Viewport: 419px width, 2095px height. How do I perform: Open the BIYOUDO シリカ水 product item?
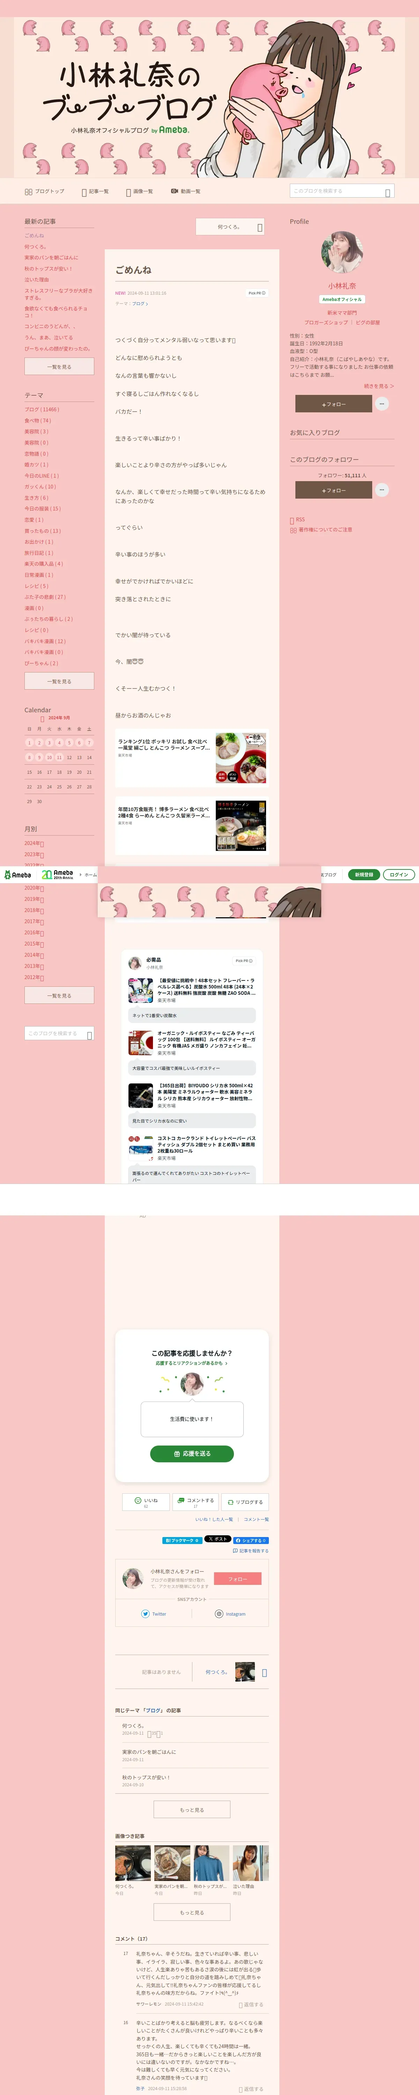pyautogui.click(x=192, y=1095)
